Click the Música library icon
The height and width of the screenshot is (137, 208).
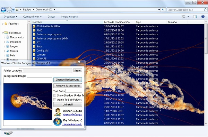[8, 51]
